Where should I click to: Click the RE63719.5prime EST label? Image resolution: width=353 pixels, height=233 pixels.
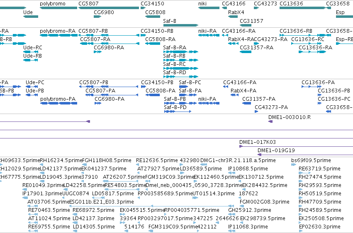[320, 169]
